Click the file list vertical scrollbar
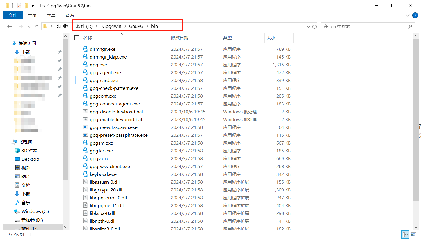 point(415,116)
